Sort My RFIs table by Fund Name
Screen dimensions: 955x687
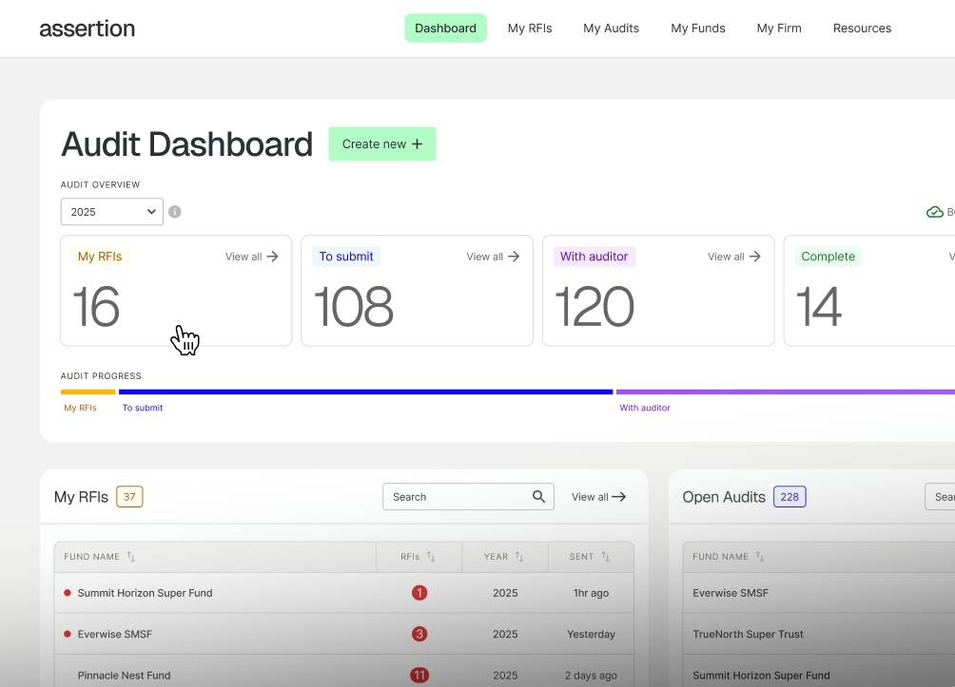[131, 557]
